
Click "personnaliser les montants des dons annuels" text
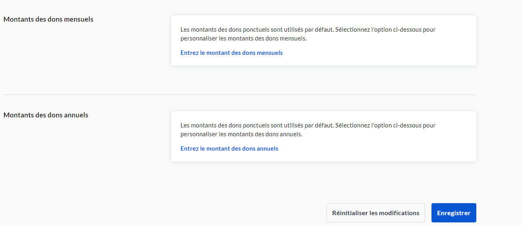241,135
